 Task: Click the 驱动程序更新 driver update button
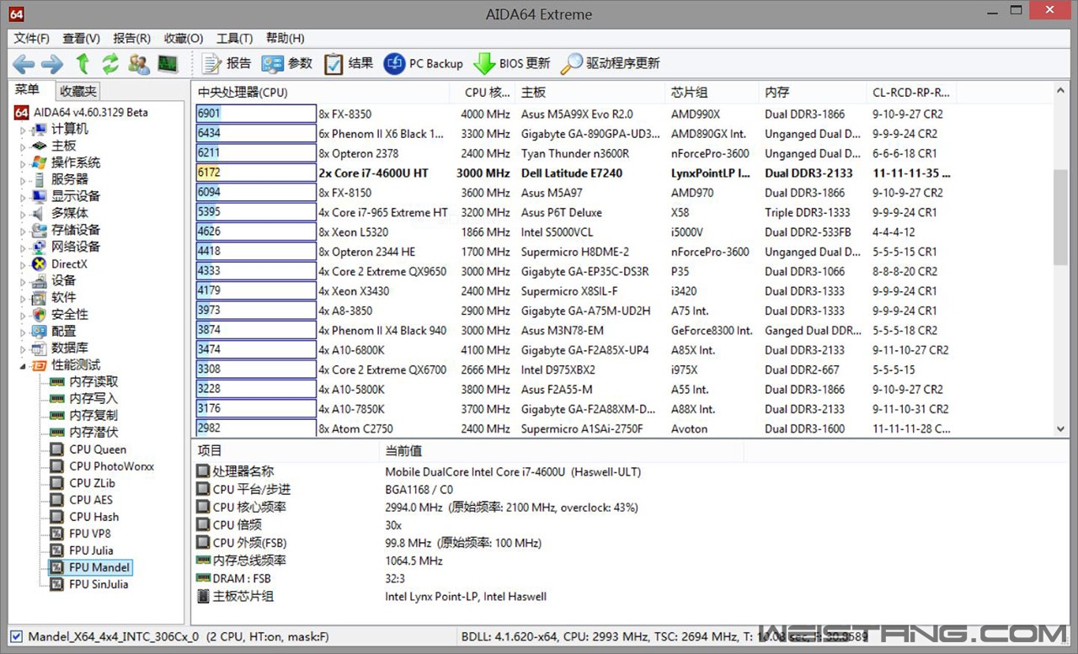point(611,63)
